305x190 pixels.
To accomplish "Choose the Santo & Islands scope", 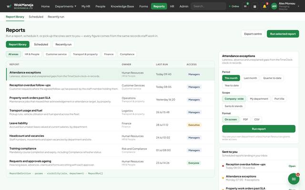I will point(234,106).
